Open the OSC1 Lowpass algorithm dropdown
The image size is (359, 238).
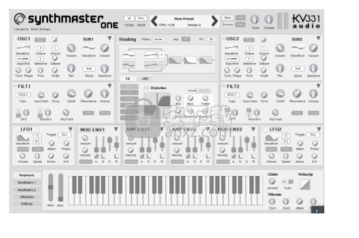23,59
